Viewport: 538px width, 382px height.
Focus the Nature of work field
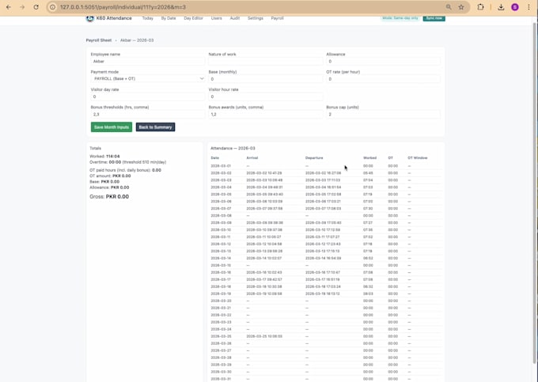pos(266,62)
